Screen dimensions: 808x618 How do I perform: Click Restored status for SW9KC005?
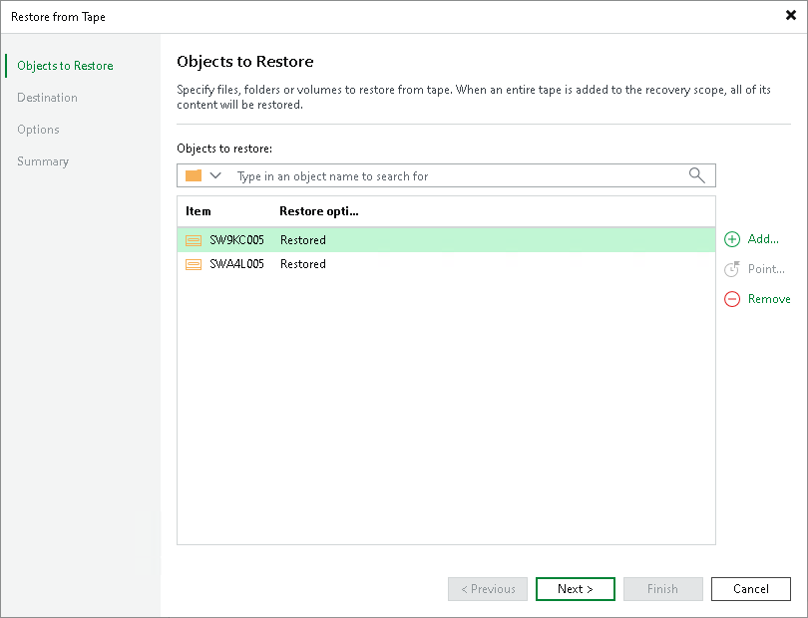303,240
